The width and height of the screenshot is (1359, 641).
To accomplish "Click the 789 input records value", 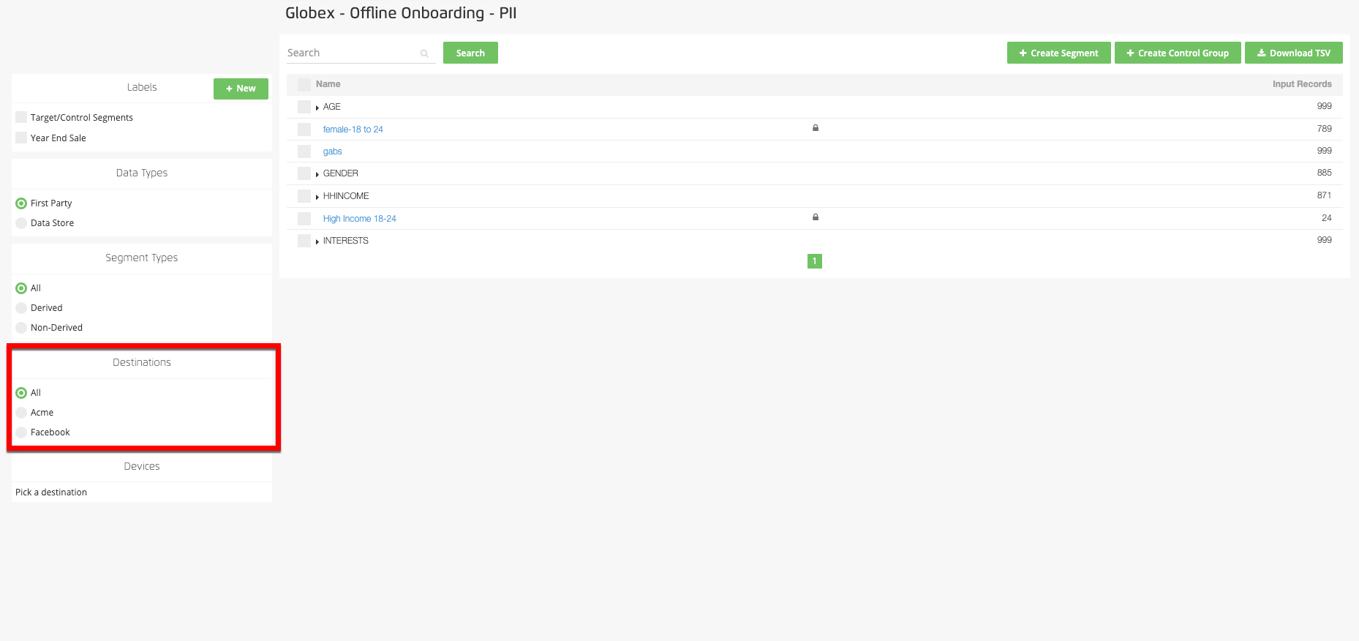I will point(1324,129).
